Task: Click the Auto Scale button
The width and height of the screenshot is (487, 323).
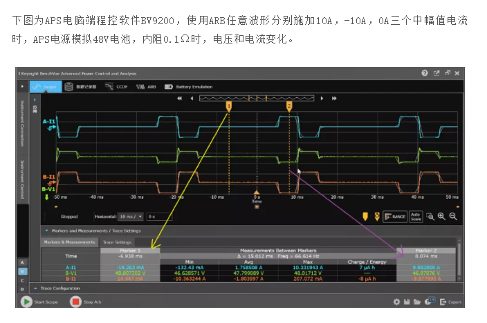Action: (416, 216)
